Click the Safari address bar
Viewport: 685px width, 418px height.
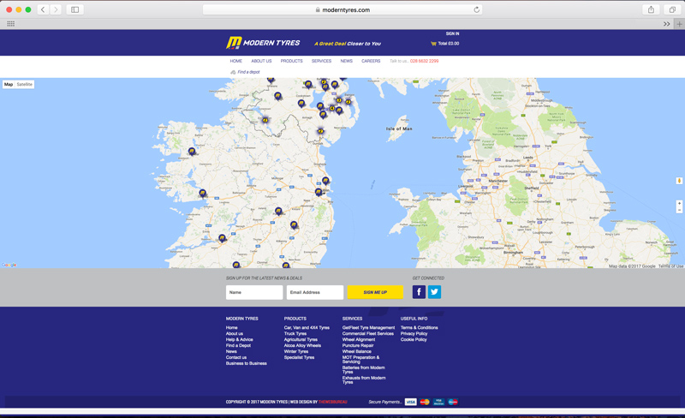(342, 9)
